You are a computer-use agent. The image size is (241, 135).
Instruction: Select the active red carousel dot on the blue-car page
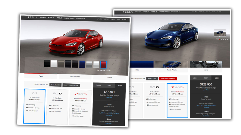point(220,39)
